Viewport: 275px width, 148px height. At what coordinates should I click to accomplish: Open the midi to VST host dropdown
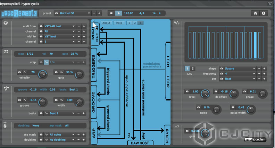coord(60,37)
